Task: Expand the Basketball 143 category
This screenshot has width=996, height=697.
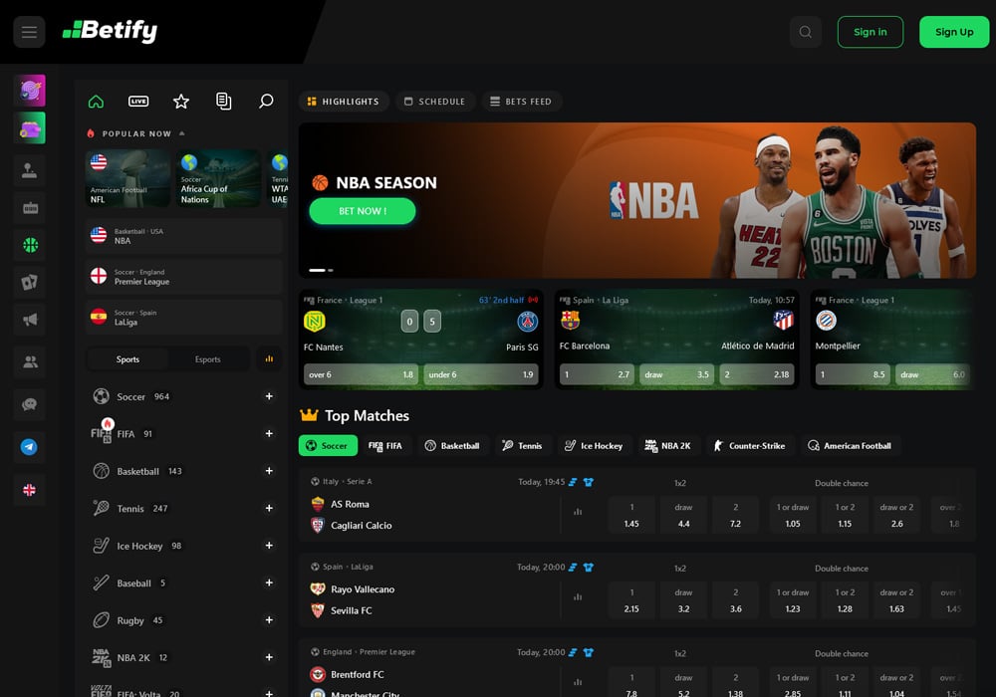Action: 269,471
